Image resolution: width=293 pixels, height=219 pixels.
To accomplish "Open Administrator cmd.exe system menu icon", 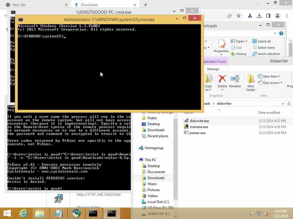I will (21, 20).
